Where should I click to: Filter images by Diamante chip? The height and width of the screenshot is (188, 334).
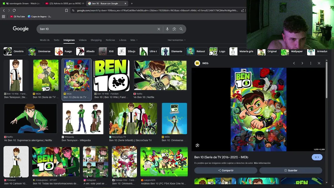173,51
